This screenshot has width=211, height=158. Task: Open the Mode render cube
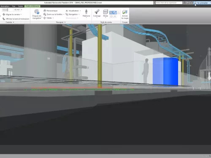pos(105,13)
